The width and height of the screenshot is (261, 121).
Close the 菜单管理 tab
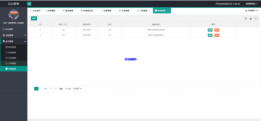[x=57, y=11]
